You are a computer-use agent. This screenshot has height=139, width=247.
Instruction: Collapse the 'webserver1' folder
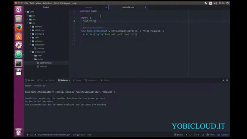(x=30, y=45)
